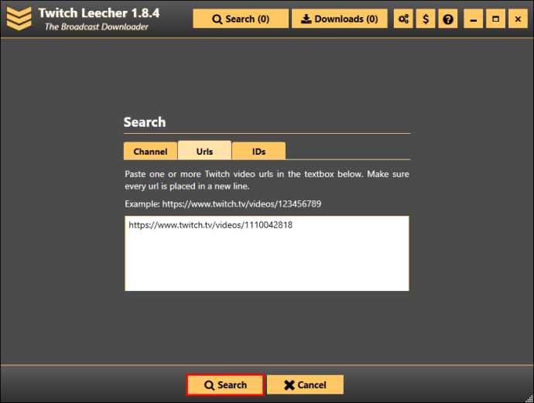Click the bottom Search button
Viewport: 534px width, 403px height.
225,385
